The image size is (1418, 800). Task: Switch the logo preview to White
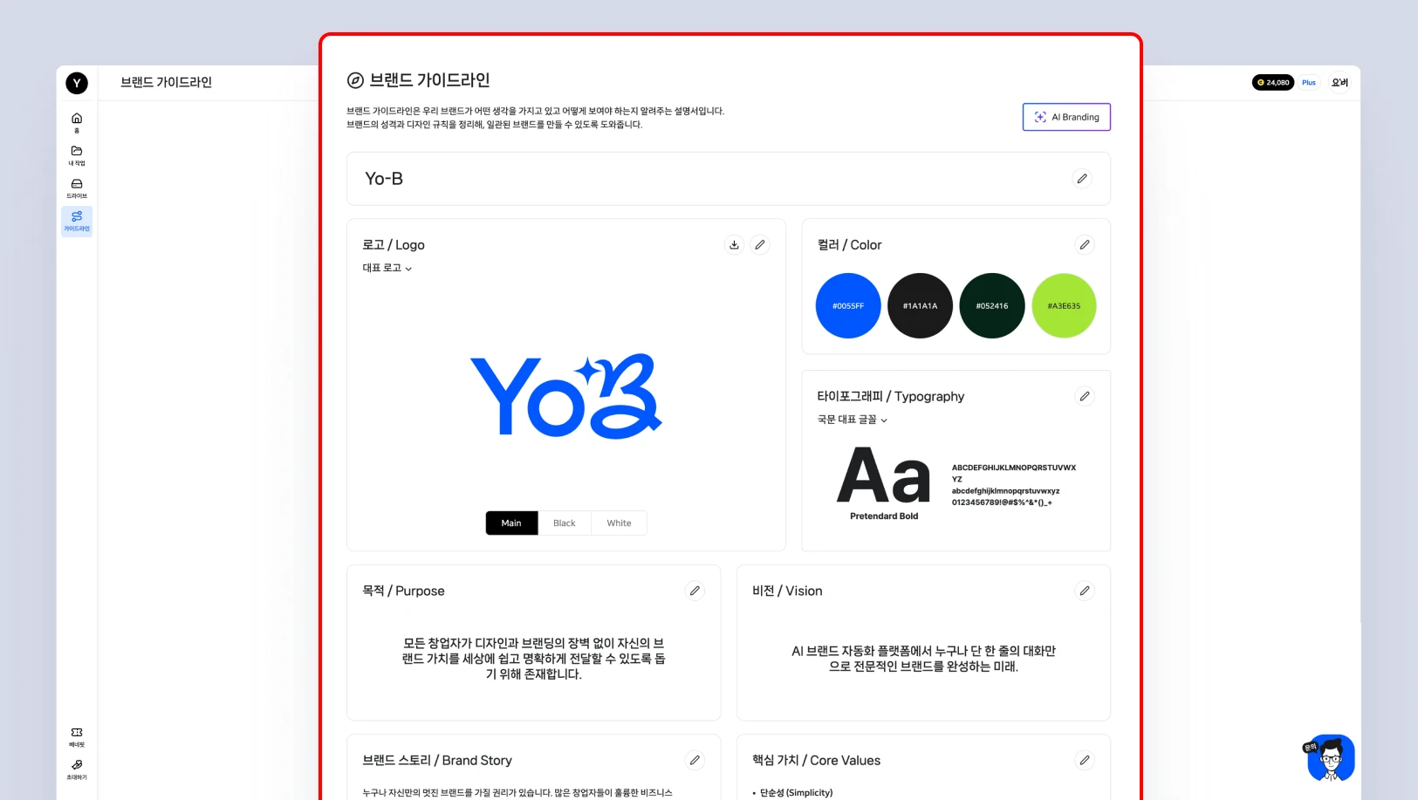tap(619, 523)
